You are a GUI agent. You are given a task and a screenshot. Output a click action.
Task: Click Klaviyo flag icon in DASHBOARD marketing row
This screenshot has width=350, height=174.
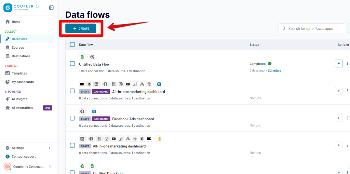pyautogui.click(x=82, y=84)
